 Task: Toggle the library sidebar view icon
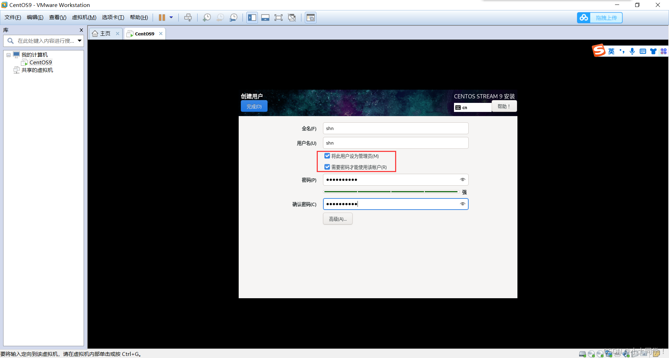click(252, 18)
